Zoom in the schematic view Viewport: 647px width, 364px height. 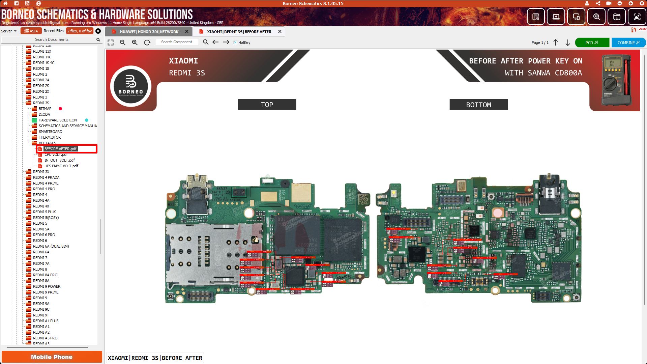tap(135, 43)
